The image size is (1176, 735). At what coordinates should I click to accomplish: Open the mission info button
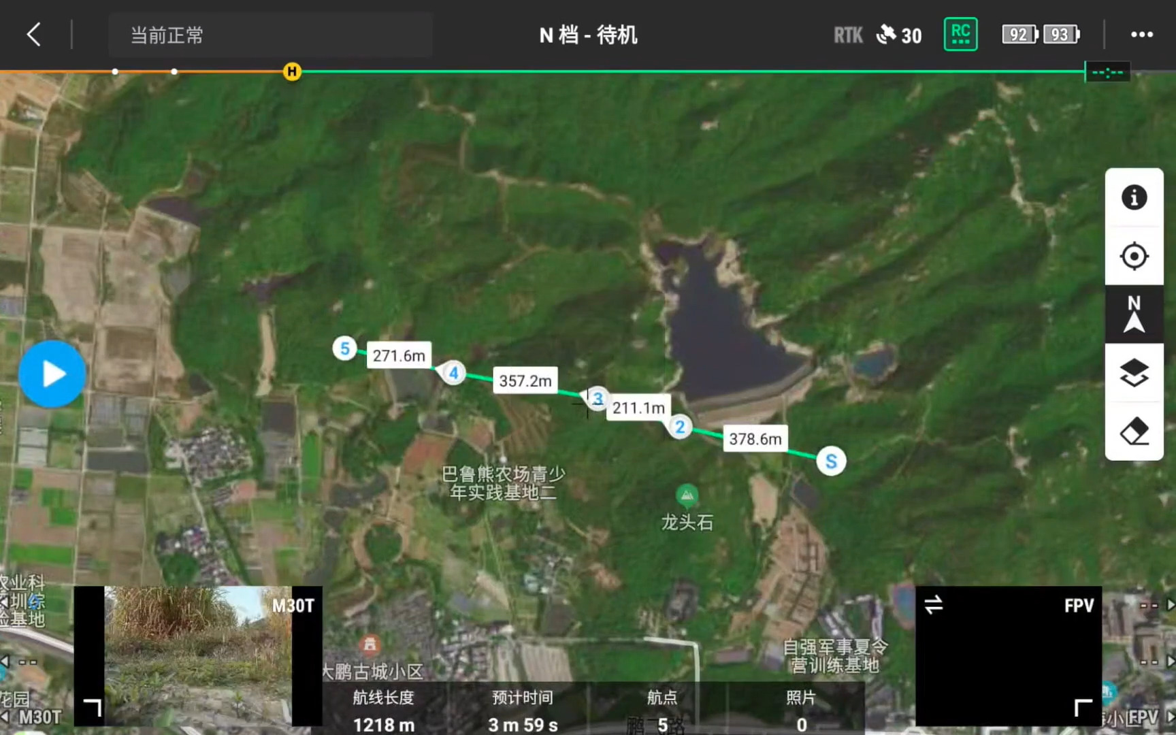click(1134, 197)
